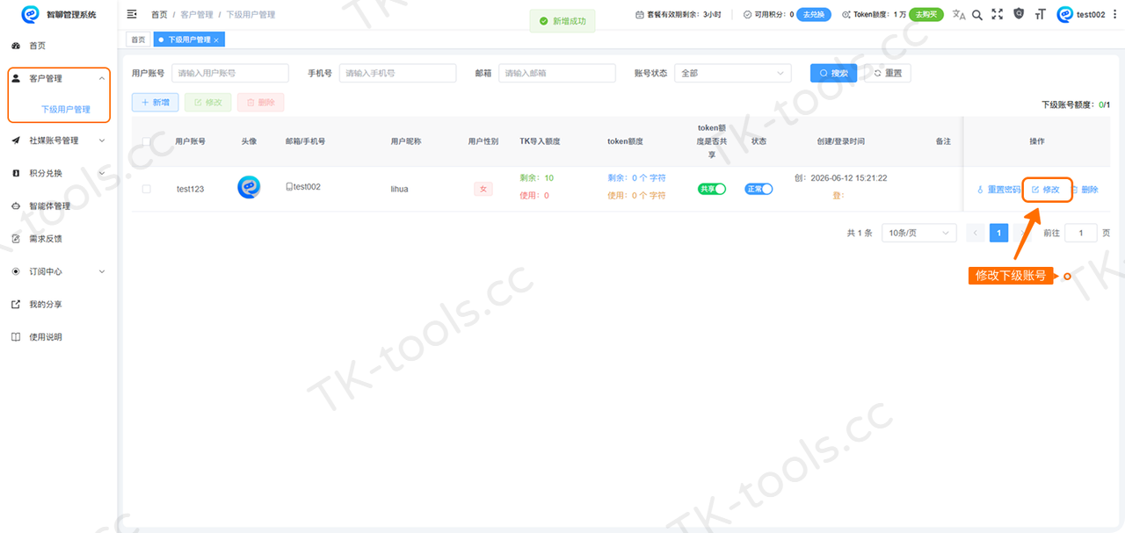Toggle fullscreen mode icon
This screenshot has width=1125, height=533.
(x=997, y=14)
